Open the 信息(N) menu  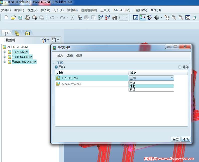(x=72, y=10)
